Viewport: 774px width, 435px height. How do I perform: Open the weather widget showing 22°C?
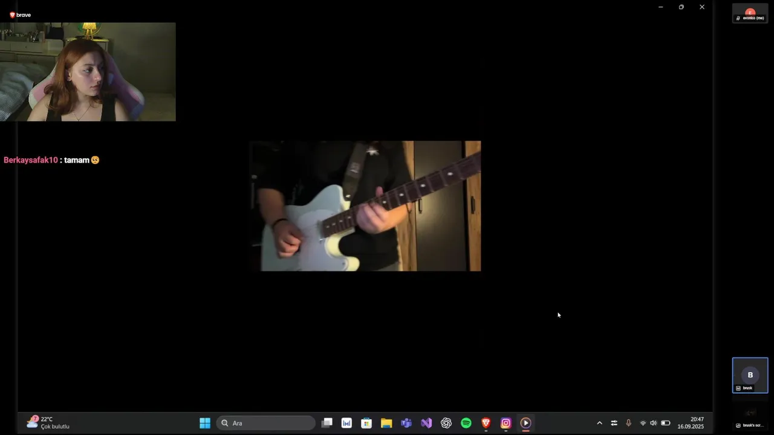coord(48,423)
